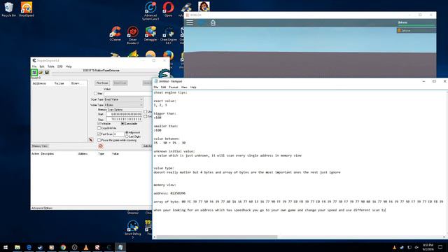Open Cheat Engine File menu

point(34,66)
